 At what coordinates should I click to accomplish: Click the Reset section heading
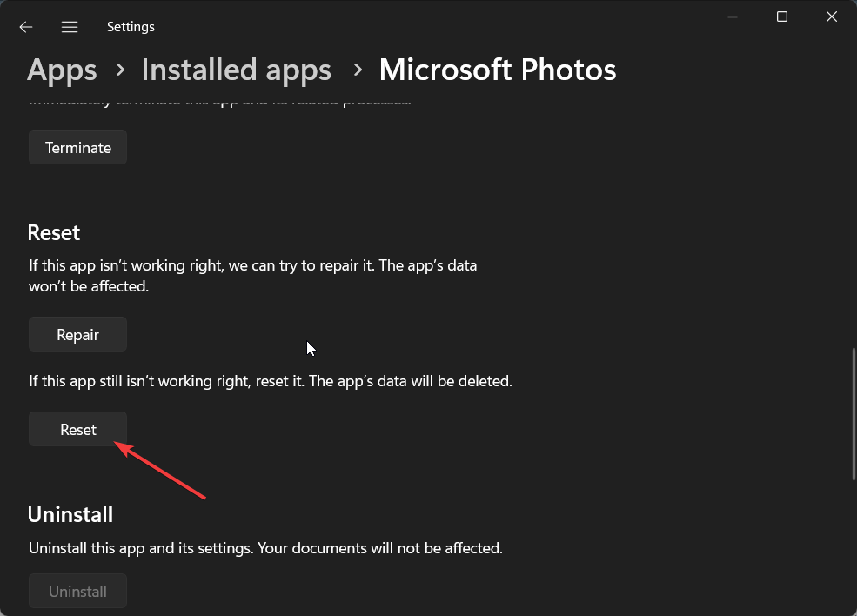click(x=54, y=233)
